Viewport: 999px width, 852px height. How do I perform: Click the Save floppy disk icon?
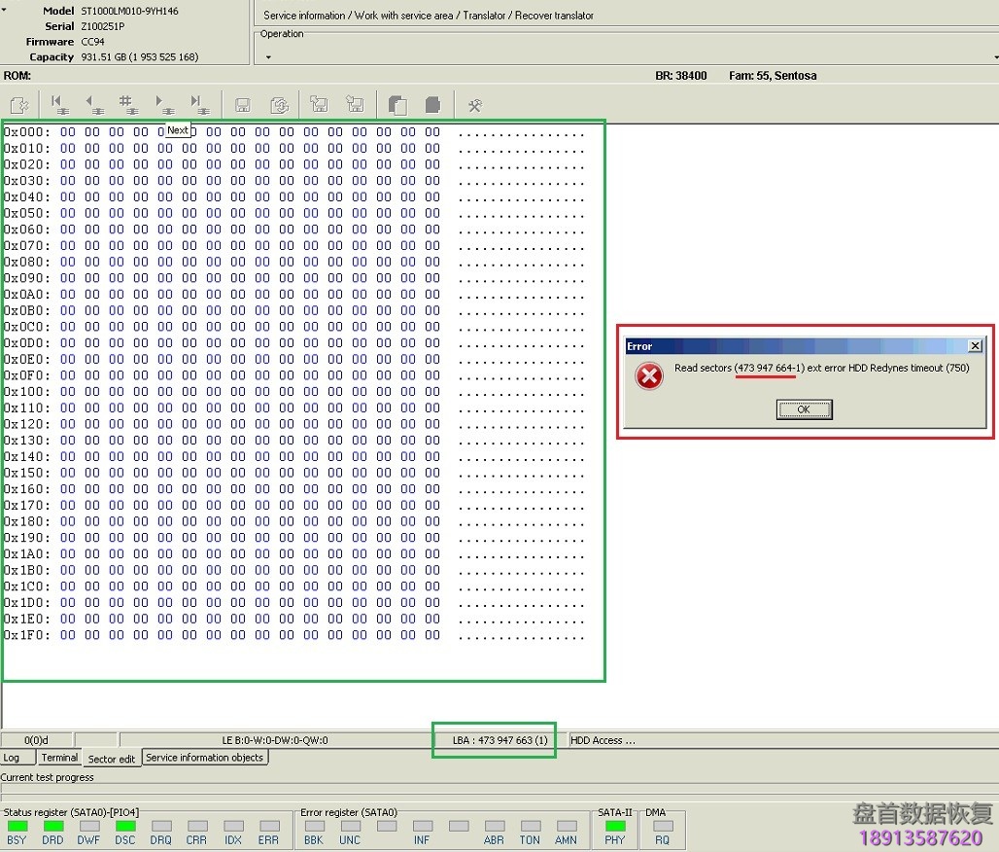click(243, 105)
